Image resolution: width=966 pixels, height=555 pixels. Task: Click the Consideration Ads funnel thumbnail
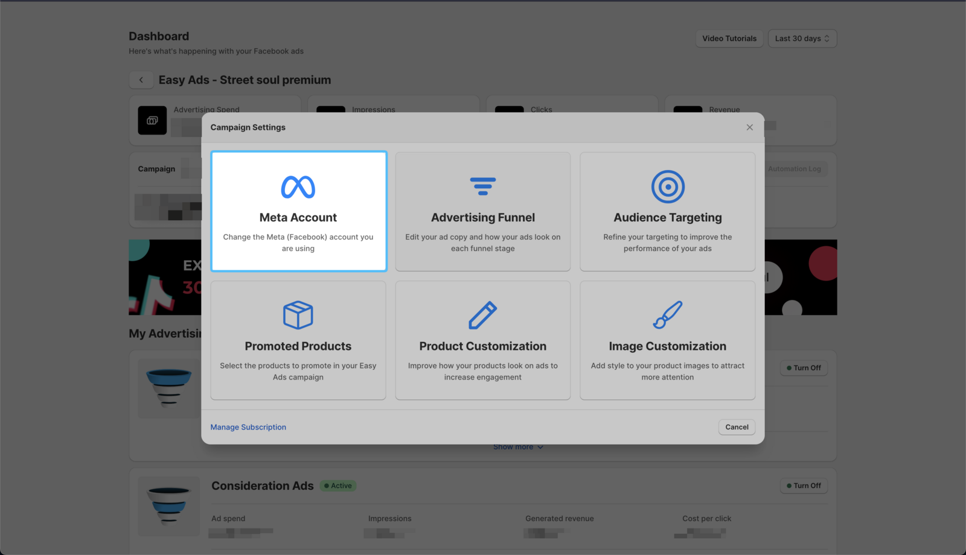coord(168,506)
